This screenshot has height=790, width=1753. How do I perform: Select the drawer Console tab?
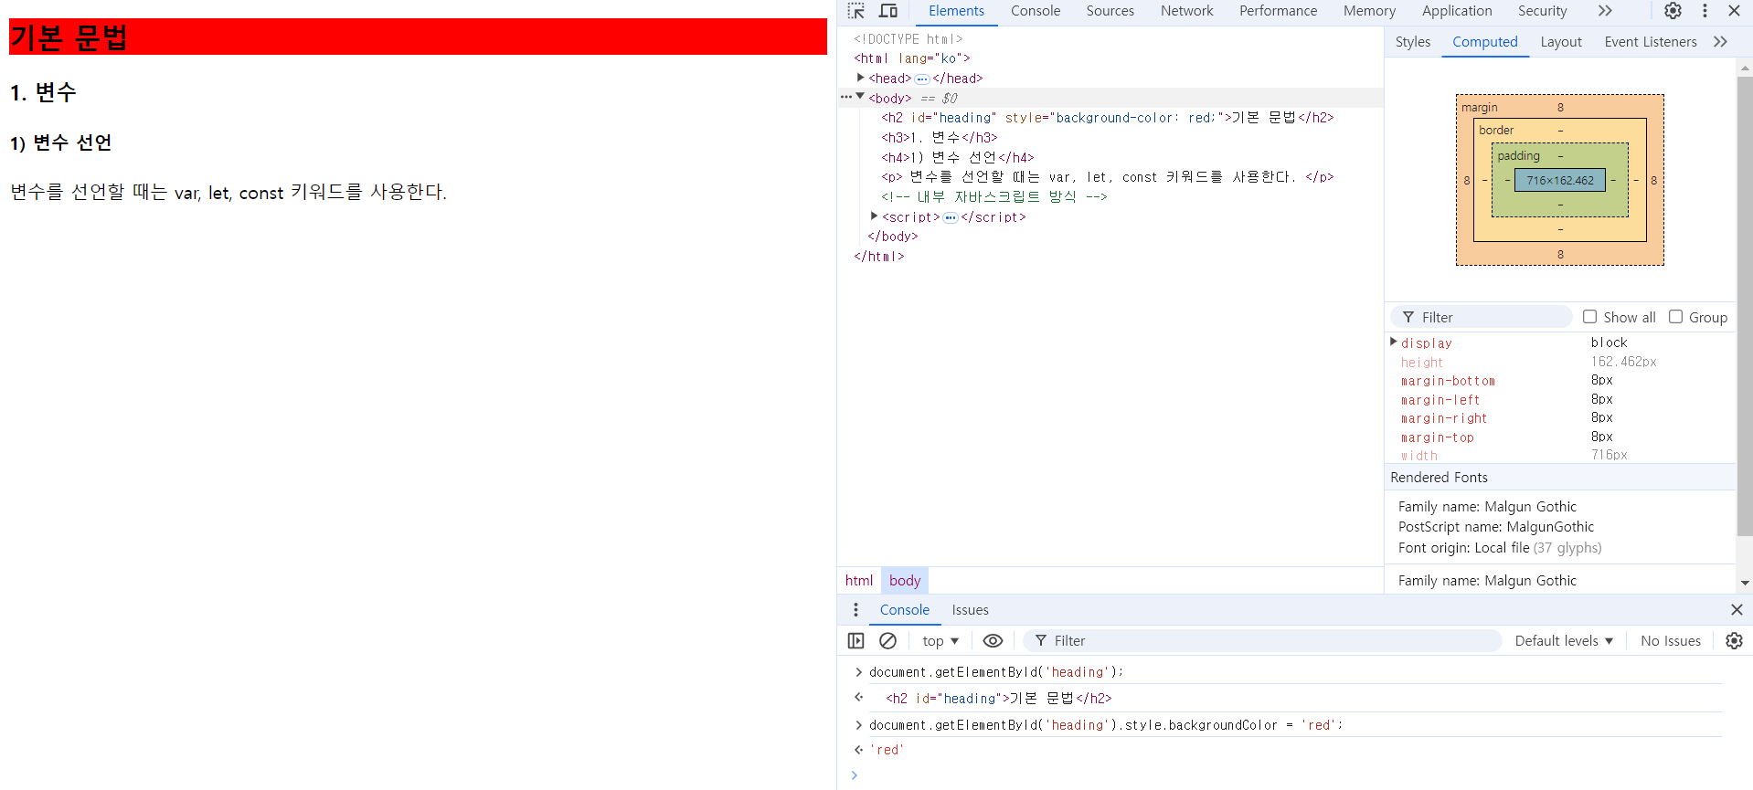click(904, 610)
